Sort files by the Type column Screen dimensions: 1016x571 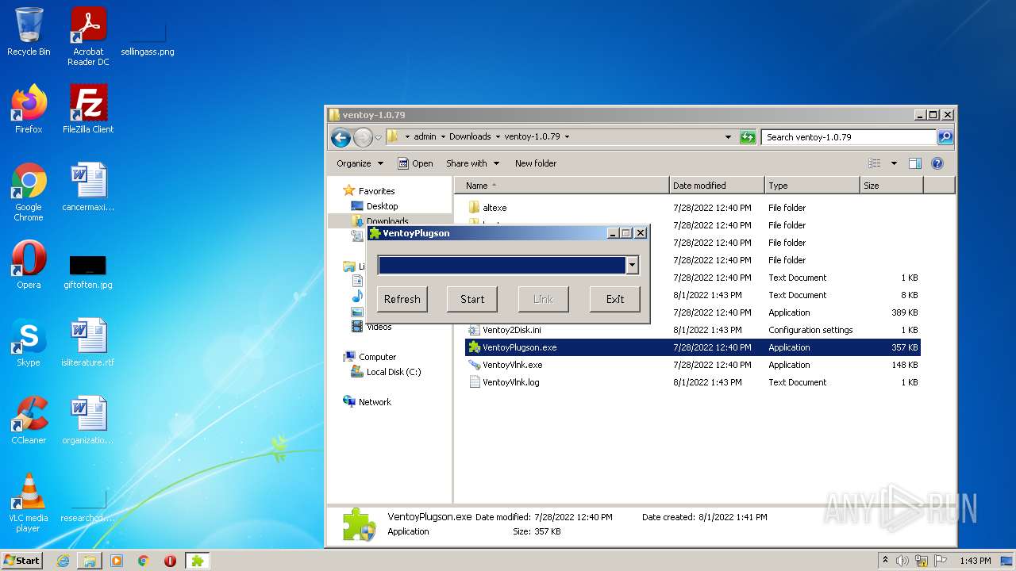pos(812,186)
